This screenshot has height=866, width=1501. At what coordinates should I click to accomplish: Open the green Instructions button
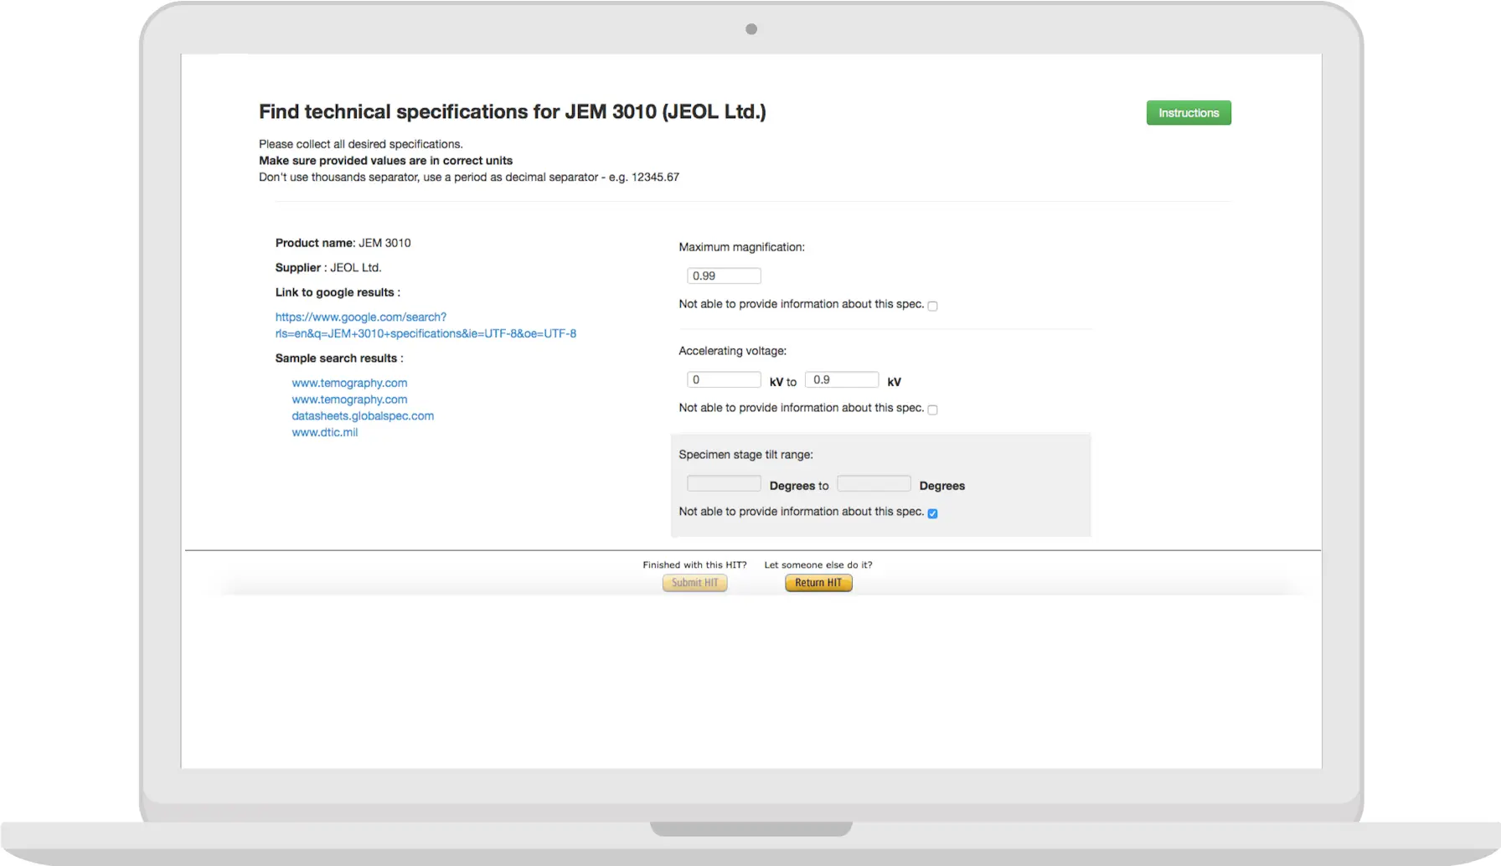pyautogui.click(x=1188, y=113)
